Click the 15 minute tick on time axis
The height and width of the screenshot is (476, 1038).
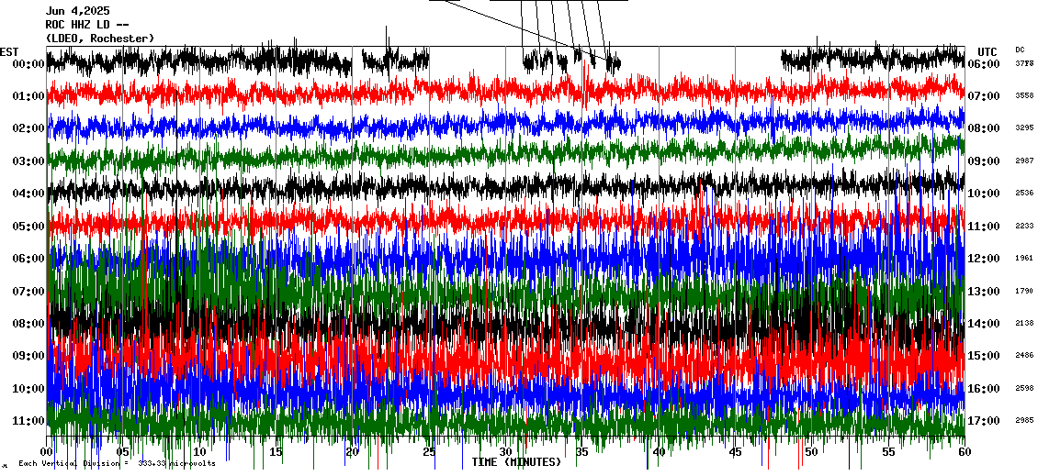[276, 452]
